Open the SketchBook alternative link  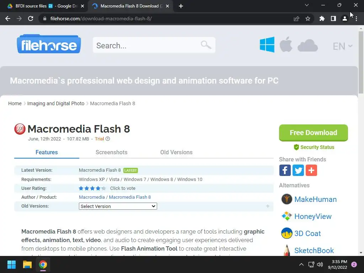pyautogui.click(x=314, y=251)
